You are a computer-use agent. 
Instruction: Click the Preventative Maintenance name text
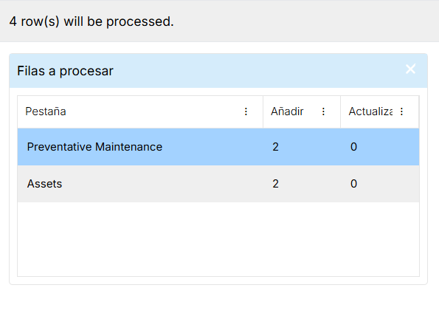(94, 147)
